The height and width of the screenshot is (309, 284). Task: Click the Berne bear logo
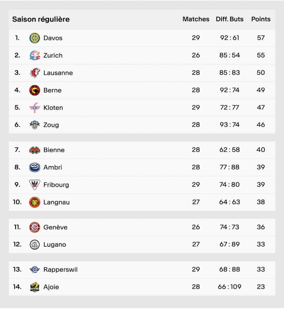click(35, 90)
